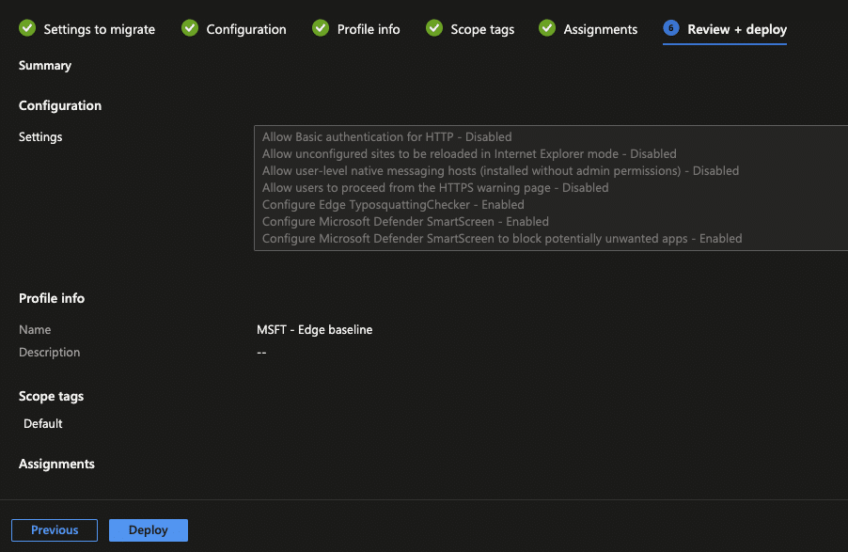Click the Assignments step checkmark icon
848x552 pixels.
(x=547, y=28)
